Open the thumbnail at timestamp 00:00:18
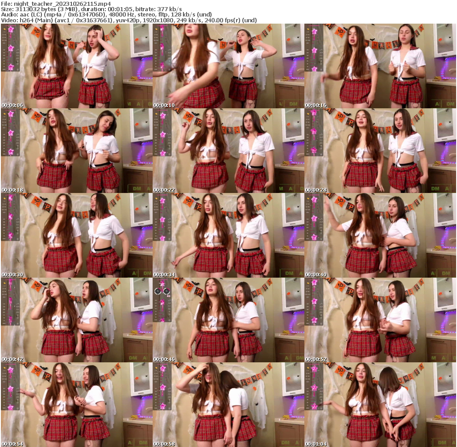The image size is (457, 447). pos(76,150)
